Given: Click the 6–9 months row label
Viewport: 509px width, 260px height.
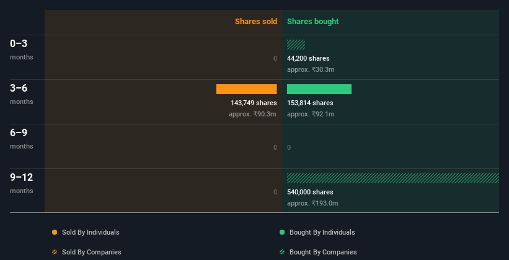Looking at the screenshot, I should click(x=22, y=139).
